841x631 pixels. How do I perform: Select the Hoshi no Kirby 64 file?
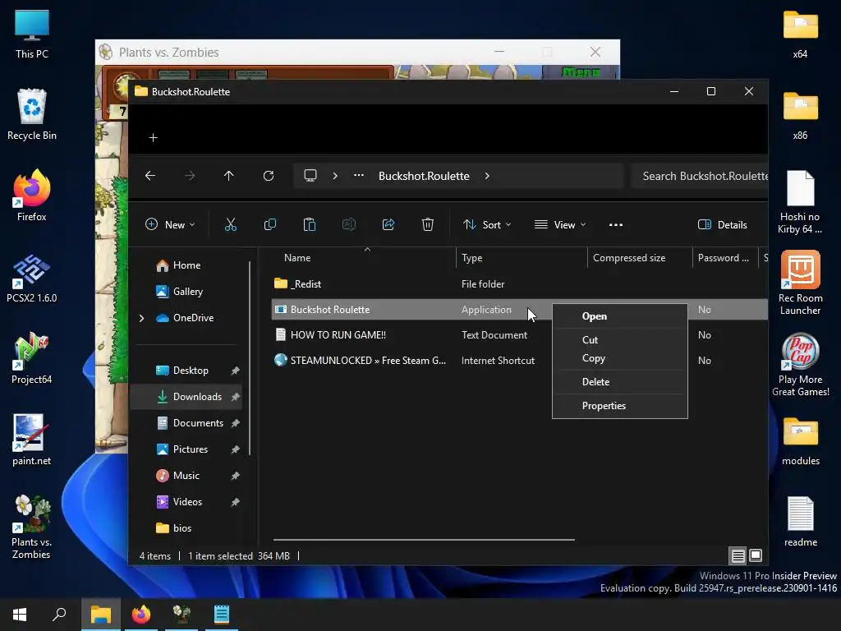(800, 202)
